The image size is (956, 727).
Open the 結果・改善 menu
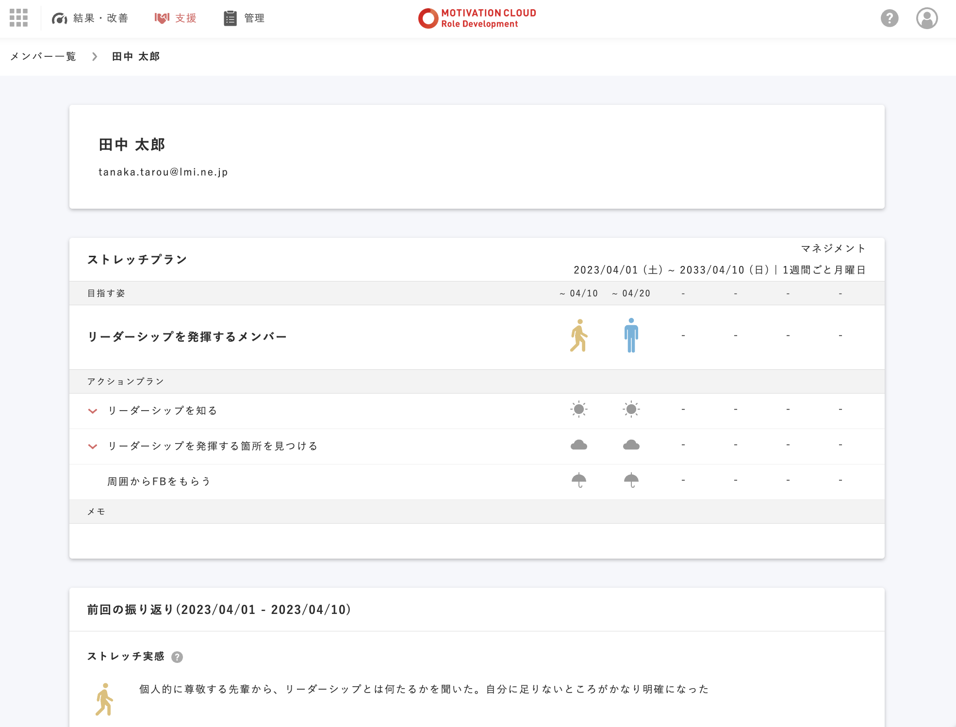[90, 18]
